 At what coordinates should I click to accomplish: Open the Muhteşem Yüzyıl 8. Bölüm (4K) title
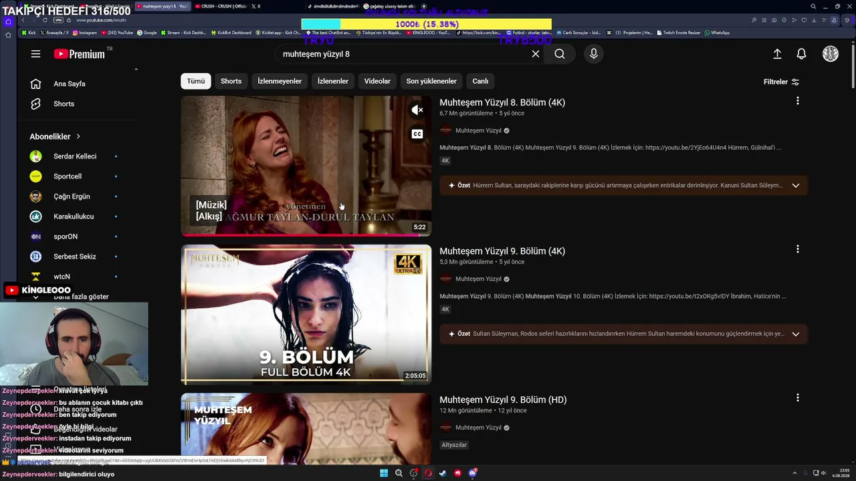point(502,103)
